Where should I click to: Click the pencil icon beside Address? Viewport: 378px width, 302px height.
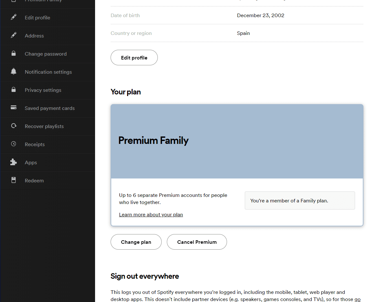14,36
